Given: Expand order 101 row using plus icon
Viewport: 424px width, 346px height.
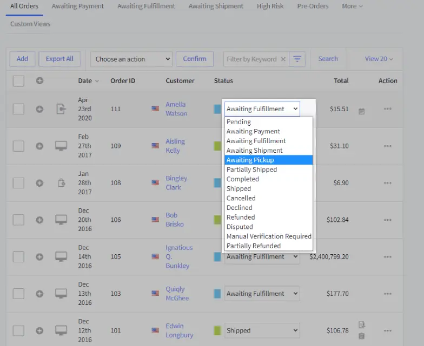Looking at the screenshot, I should tap(39, 330).
